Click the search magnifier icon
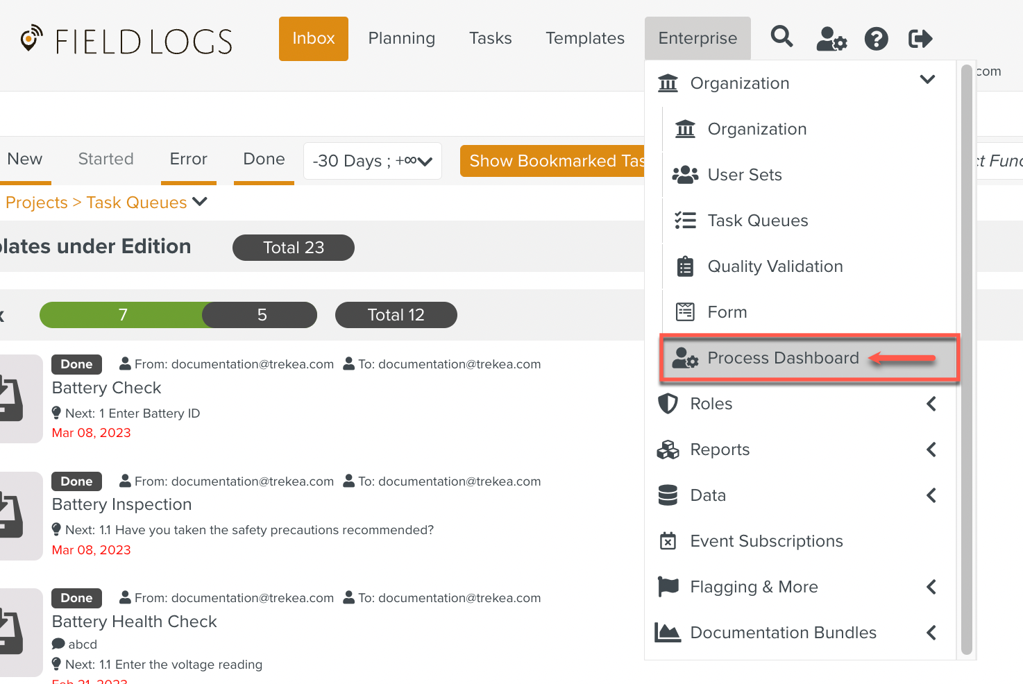The image size is (1023, 684). tap(781, 37)
